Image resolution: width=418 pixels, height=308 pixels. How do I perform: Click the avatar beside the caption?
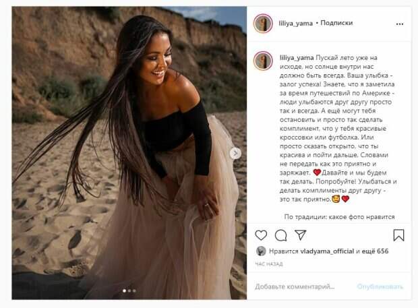point(263,61)
